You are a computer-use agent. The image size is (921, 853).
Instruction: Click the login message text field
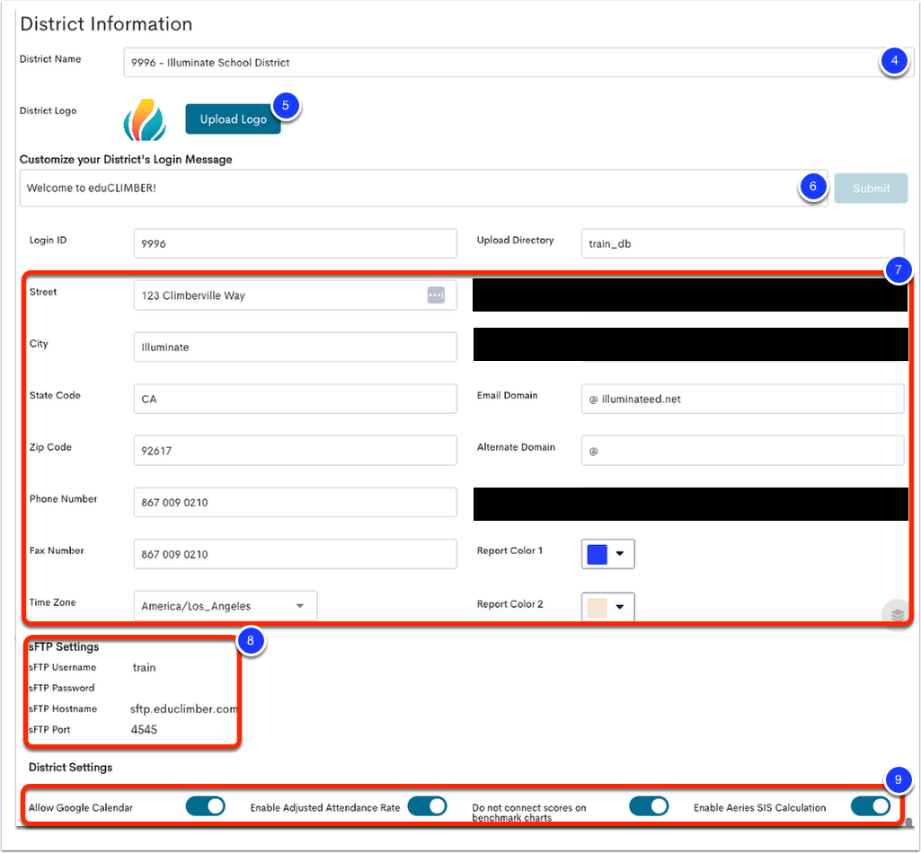point(423,188)
